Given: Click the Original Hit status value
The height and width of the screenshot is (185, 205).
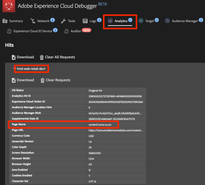Looking at the screenshot, I should [95, 90].
